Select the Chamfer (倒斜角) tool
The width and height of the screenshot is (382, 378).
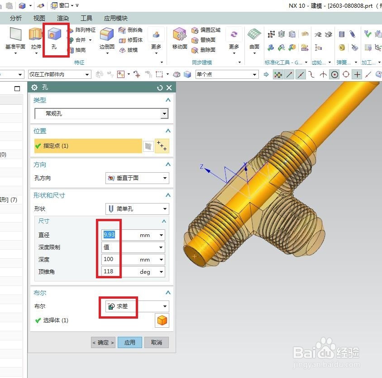coord(131,30)
